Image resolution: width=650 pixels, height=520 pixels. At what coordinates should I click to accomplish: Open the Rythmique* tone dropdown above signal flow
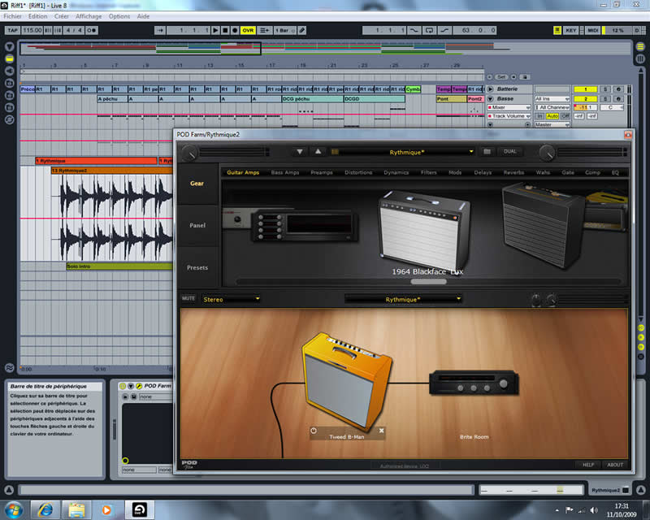coord(403,299)
